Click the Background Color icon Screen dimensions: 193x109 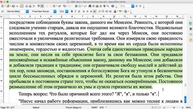125,12
